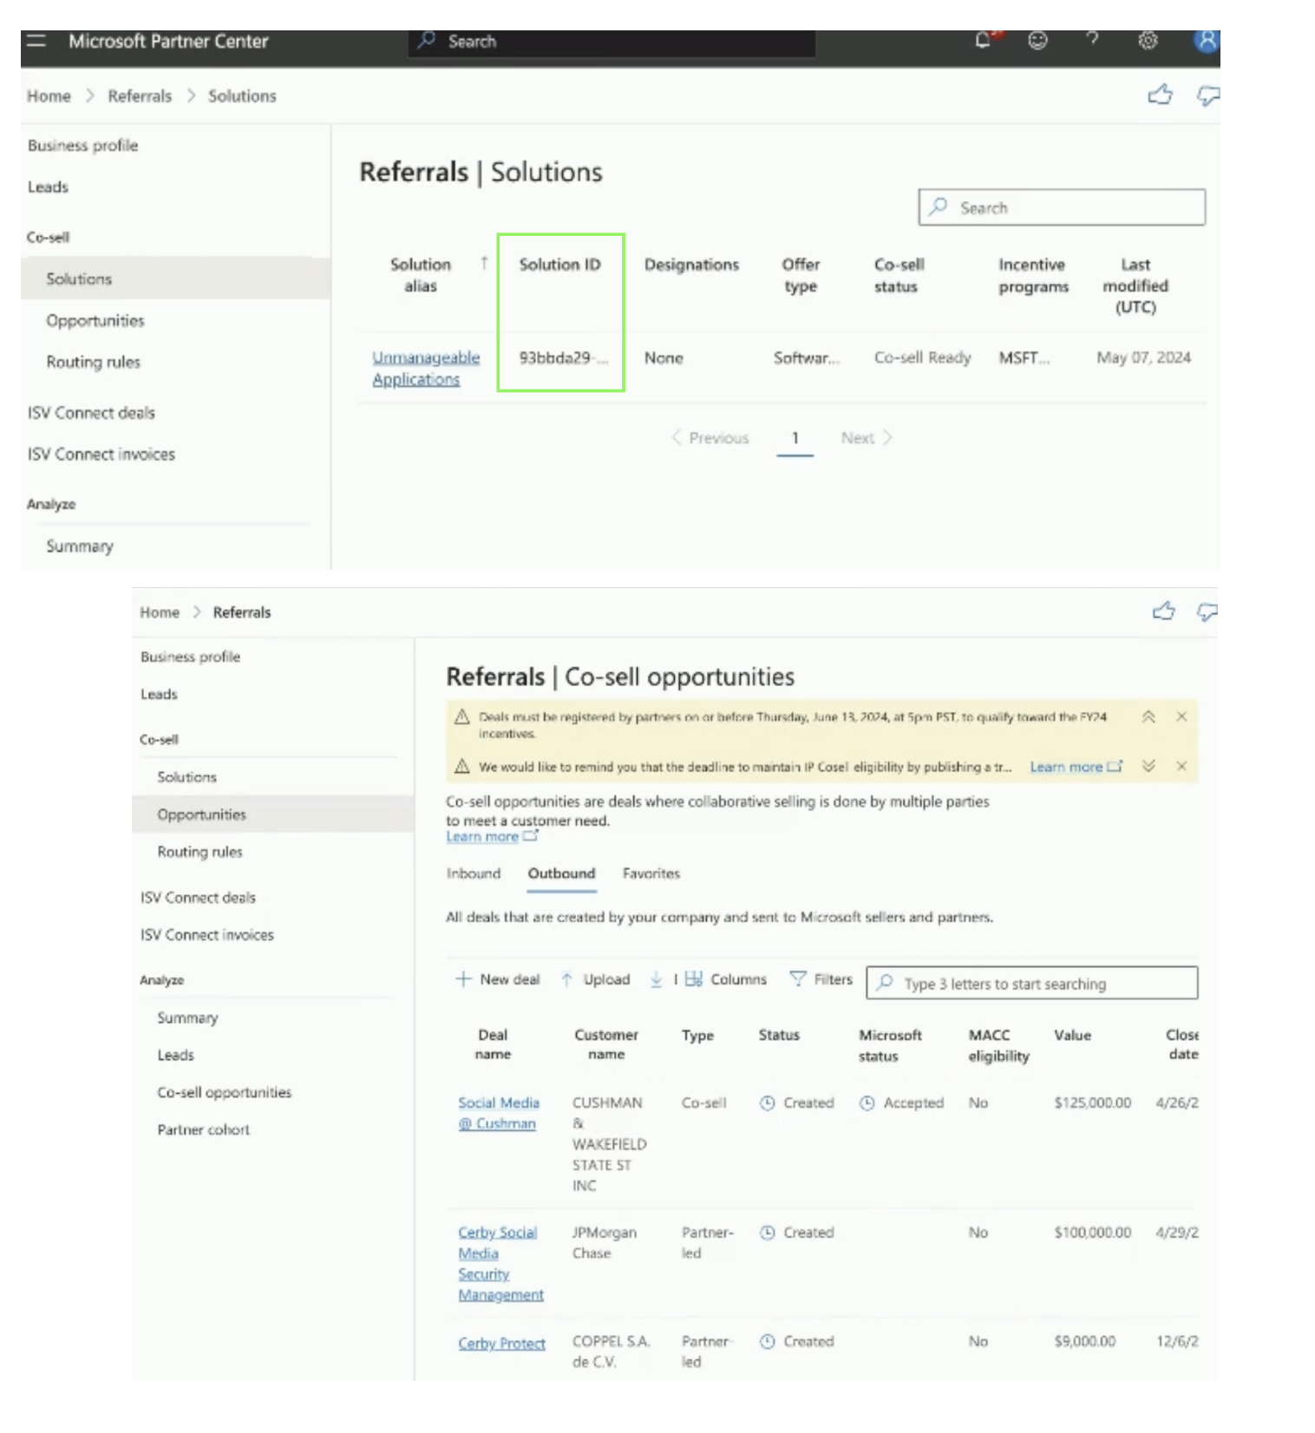Open the Filters panel
Image resolution: width=1315 pixels, height=1433 pixels.
click(x=821, y=979)
